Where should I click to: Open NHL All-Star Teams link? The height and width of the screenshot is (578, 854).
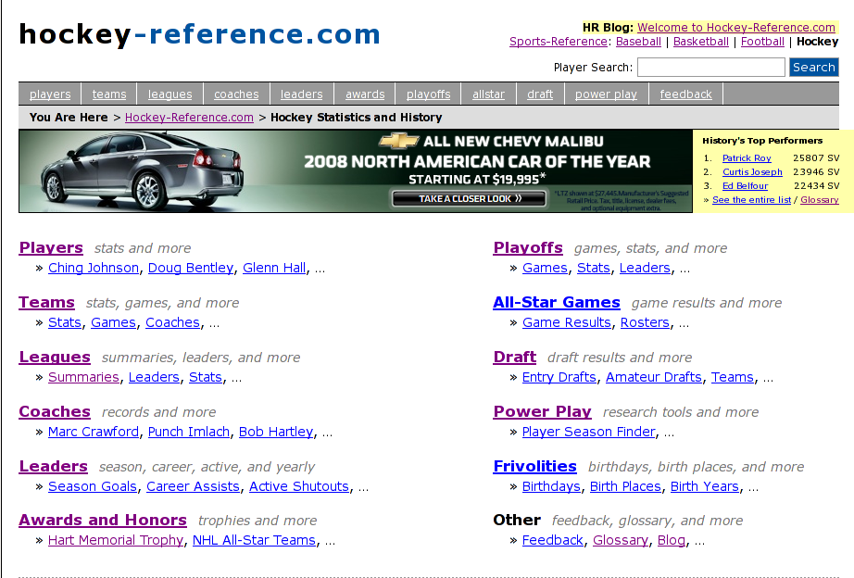[254, 540]
